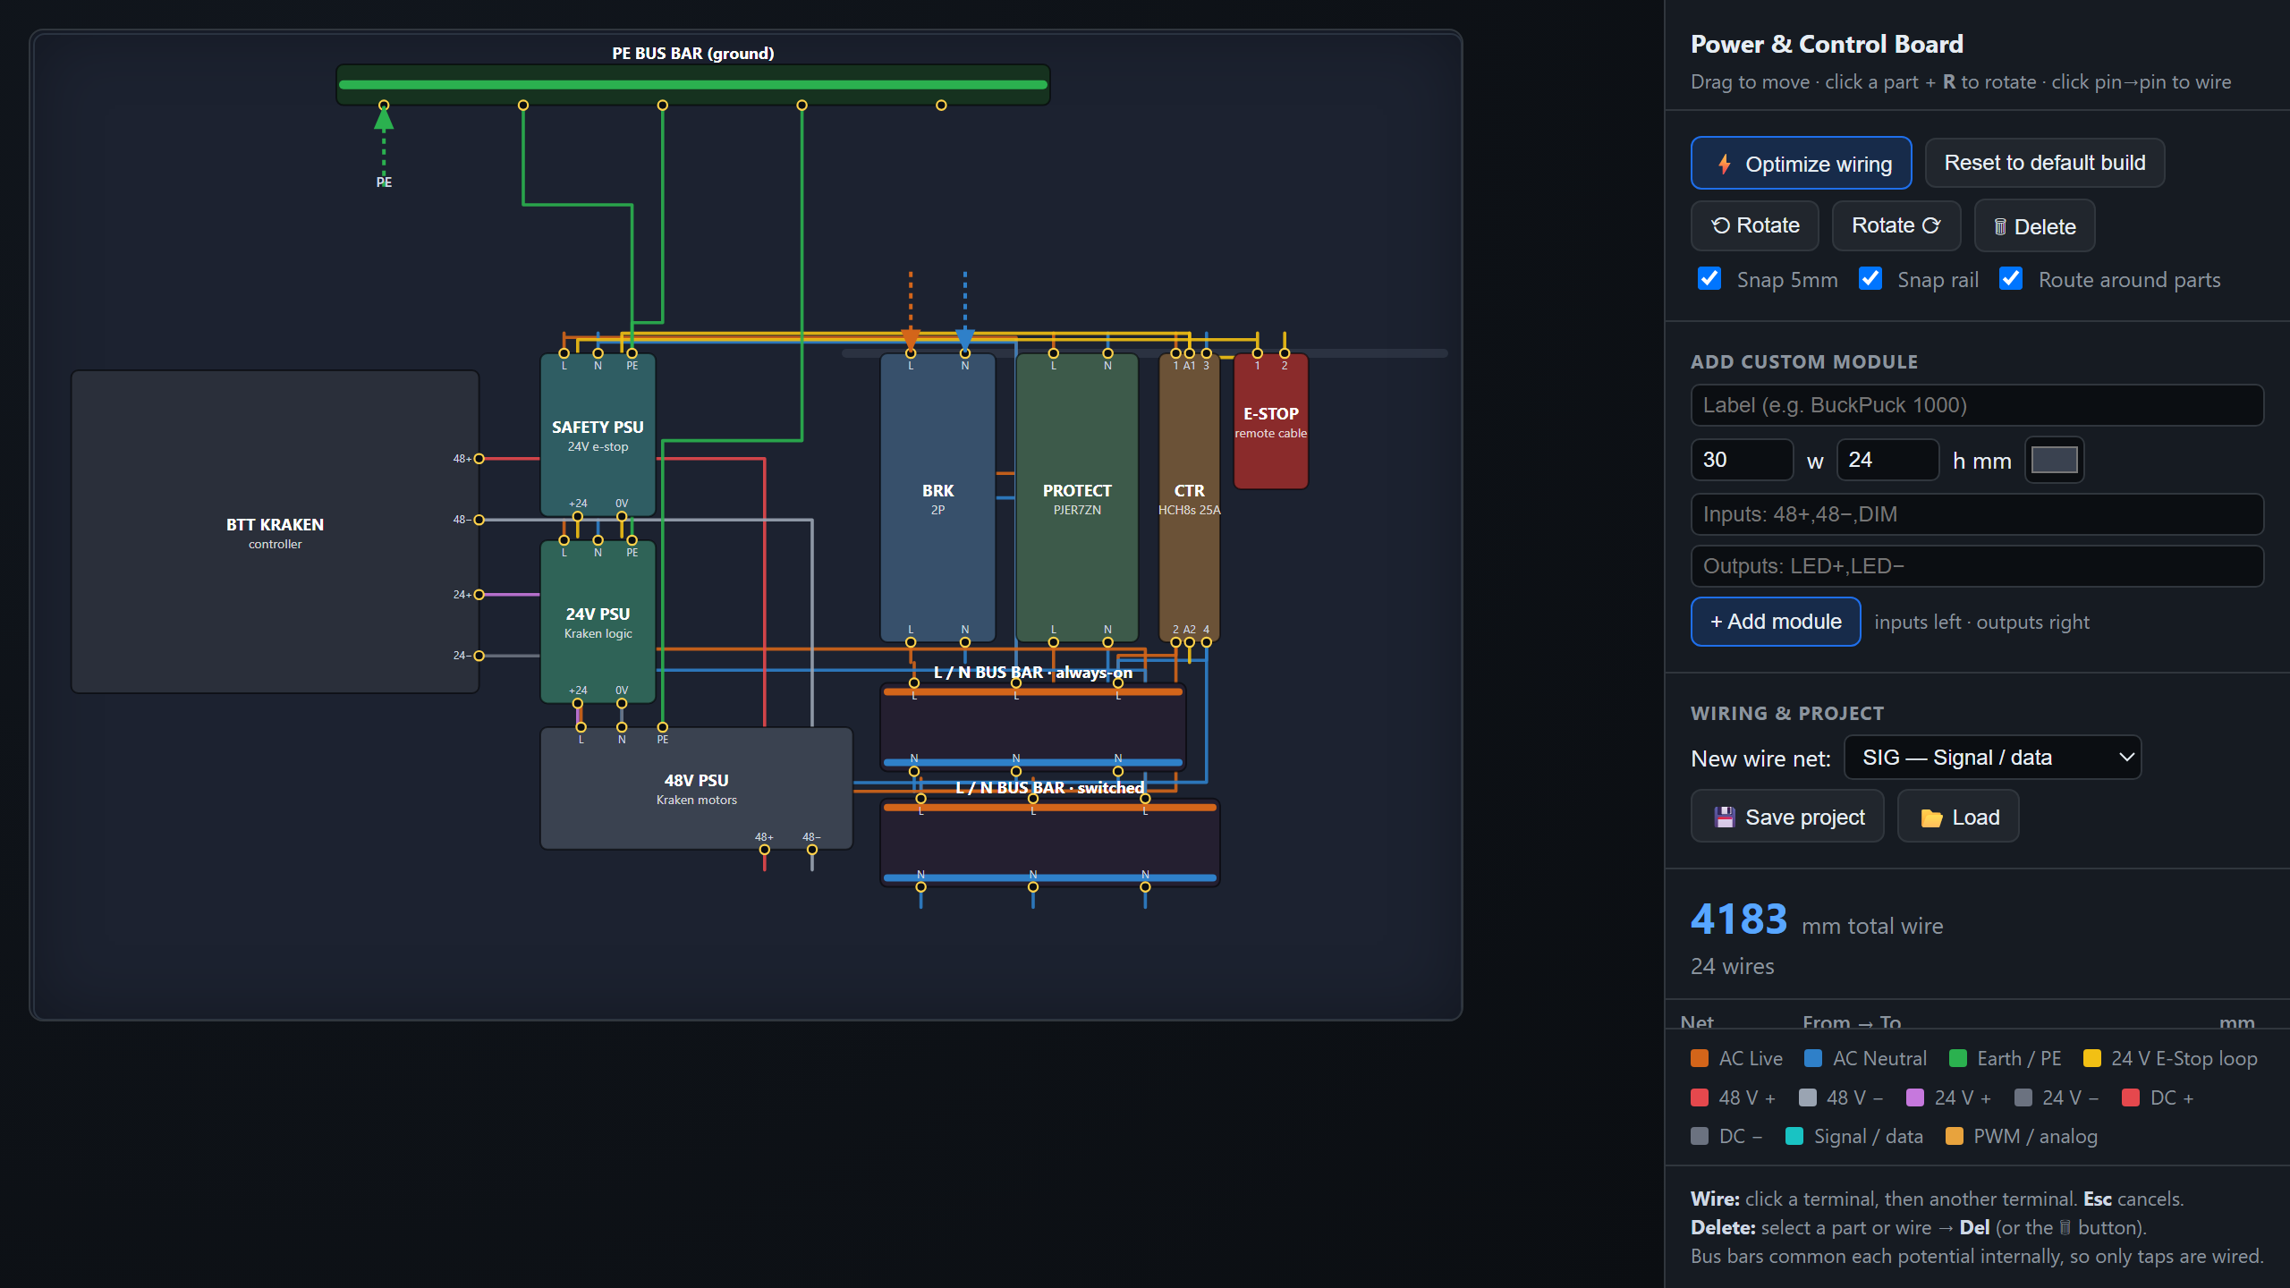Click the Add module button
The height and width of the screenshot is (1288, 2290).
(1776, 622)
